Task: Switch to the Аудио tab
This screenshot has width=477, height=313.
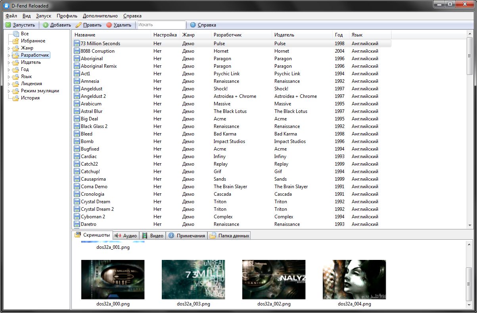Action: coord(126,236)
